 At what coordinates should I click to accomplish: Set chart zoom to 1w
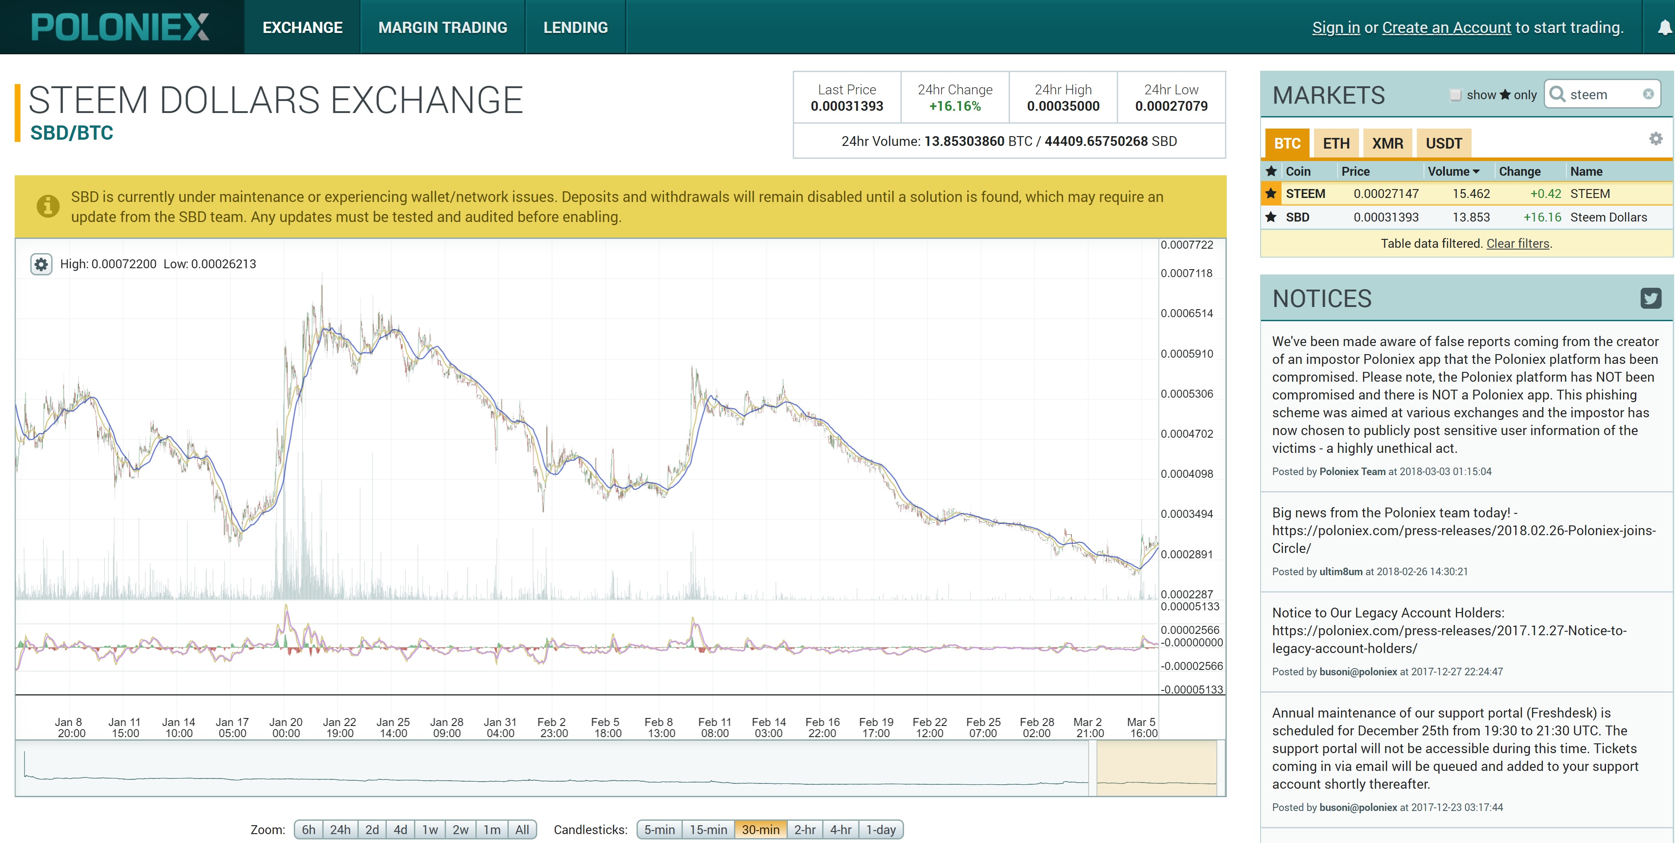coord(430,829)
